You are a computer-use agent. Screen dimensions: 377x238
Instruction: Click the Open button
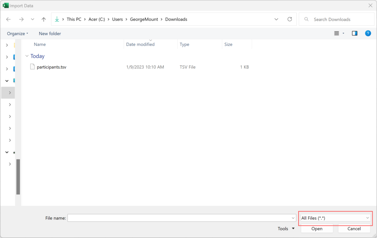pyautogui.click(x=317, y=229)
